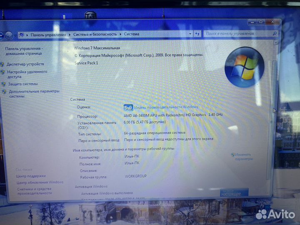This screenshot has width=300, height=225.
Task: Click text 64-разрядная операционная система
Action: pyautogui.click(x=155, y=133)
